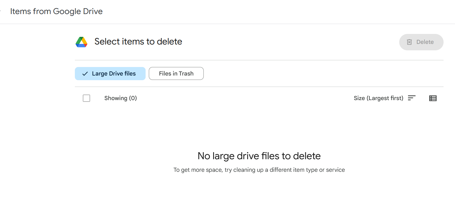Click the word Delete on the button
This screenshot has width=455, height=223.
point(425,42)
